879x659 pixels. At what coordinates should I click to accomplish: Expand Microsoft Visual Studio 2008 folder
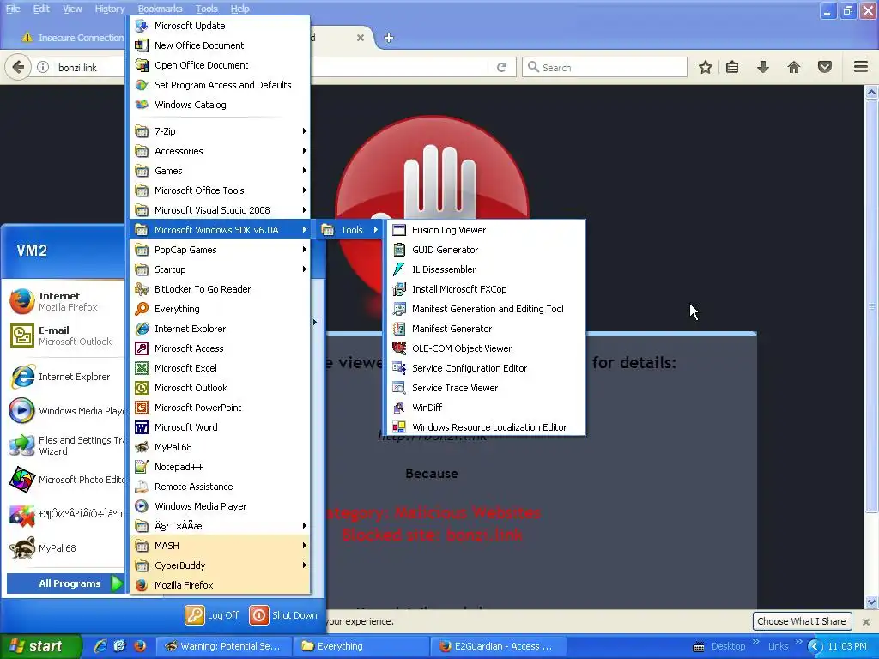(x=220, y=210)
